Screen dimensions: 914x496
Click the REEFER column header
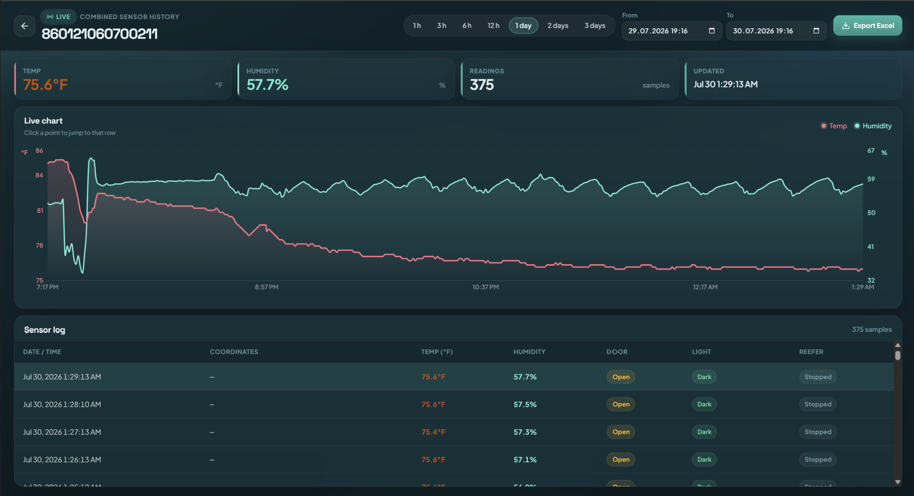click(811, 352)
